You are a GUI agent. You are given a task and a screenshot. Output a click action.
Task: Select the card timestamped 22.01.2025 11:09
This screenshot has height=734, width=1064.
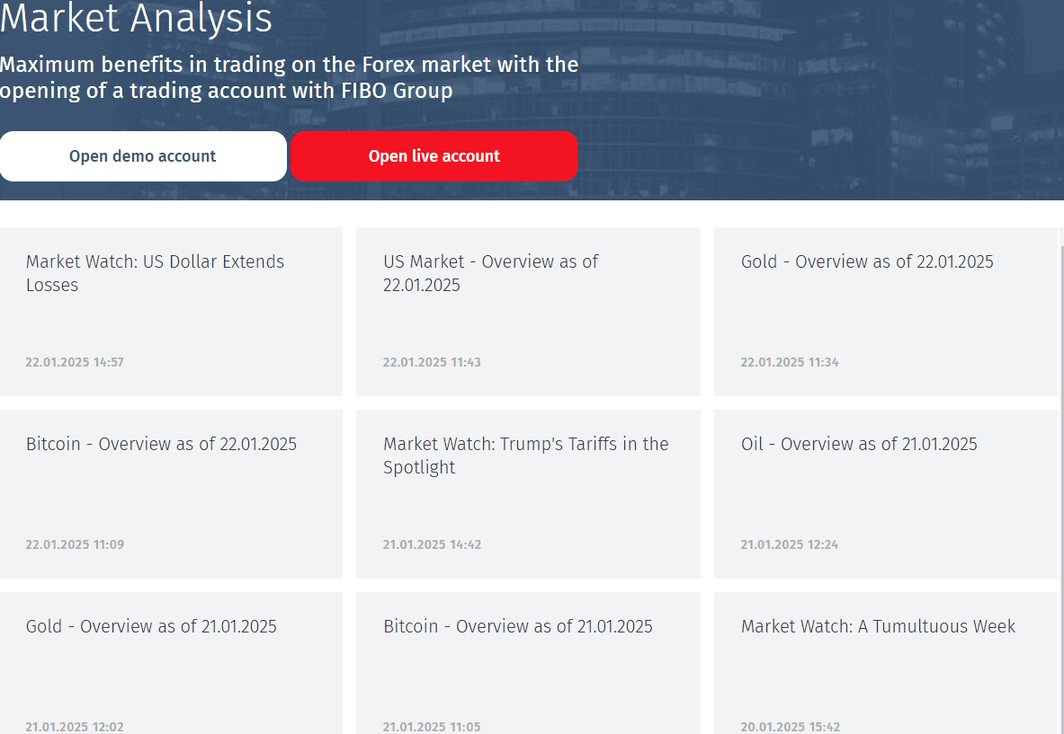(x=75, y=544)
